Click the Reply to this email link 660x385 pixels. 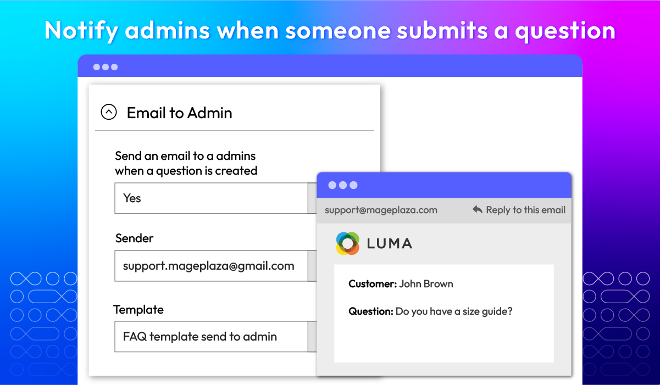pyautogui.click(x=525, y=210)
